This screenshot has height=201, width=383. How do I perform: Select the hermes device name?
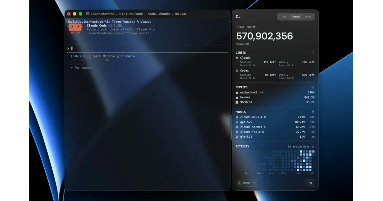245,97
